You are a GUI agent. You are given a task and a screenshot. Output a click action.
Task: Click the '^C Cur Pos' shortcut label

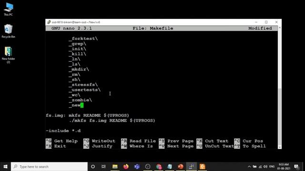point(249,141)
